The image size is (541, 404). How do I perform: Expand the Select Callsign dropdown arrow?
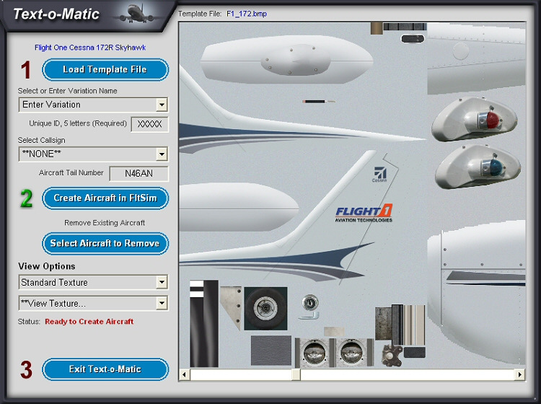[162, 154]
